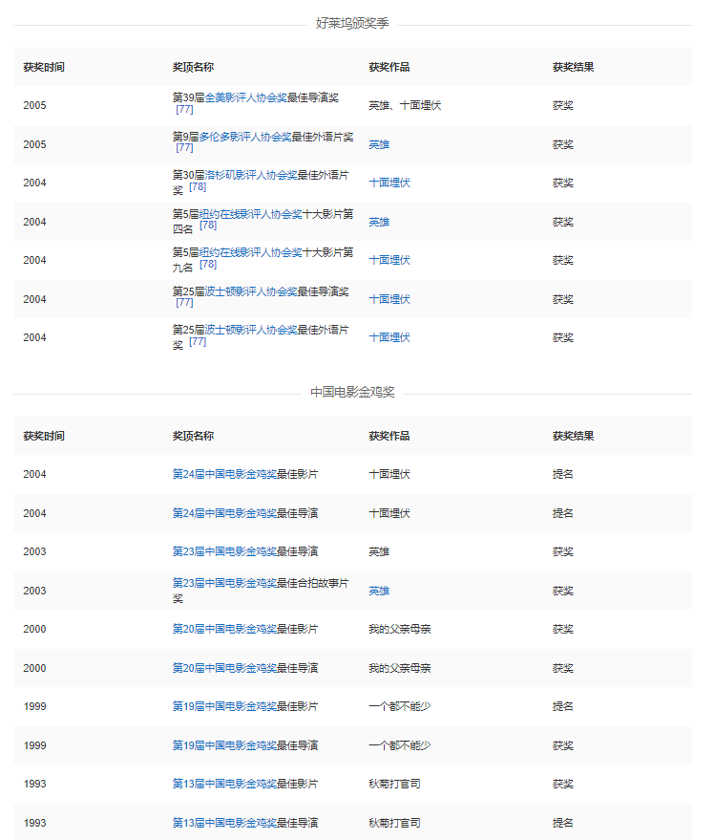Viewport: 715px width, 840px height.
Task: Click 英雄 link in 最佳合拍故事片奖 row
Action: coord(379,592)
